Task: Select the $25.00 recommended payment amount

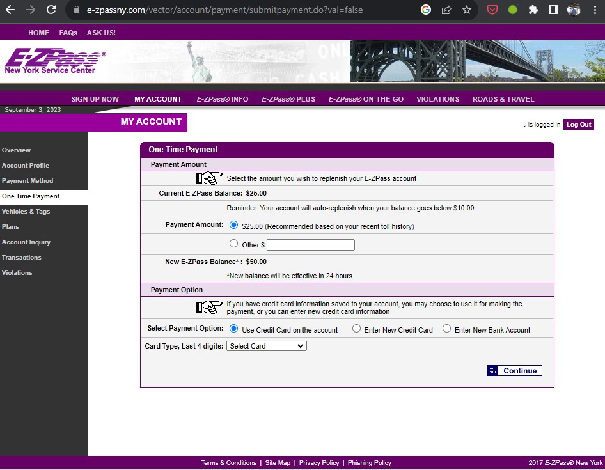Action: coord(233,224)
